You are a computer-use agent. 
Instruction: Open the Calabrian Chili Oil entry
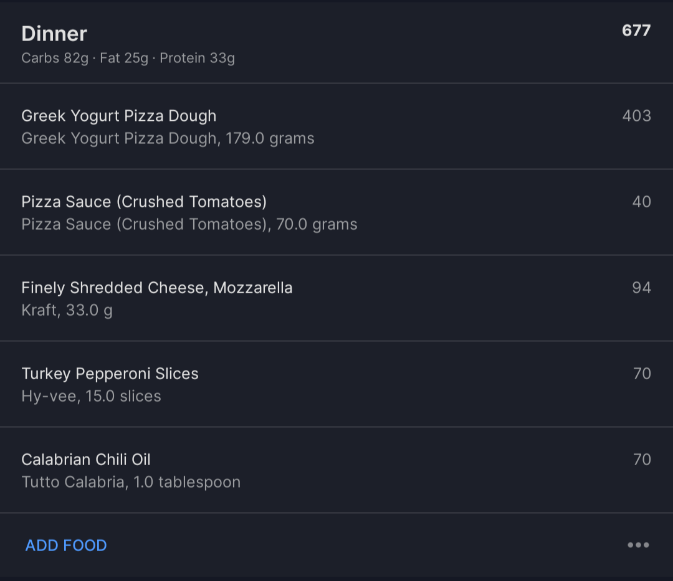(x=86, y=460)
